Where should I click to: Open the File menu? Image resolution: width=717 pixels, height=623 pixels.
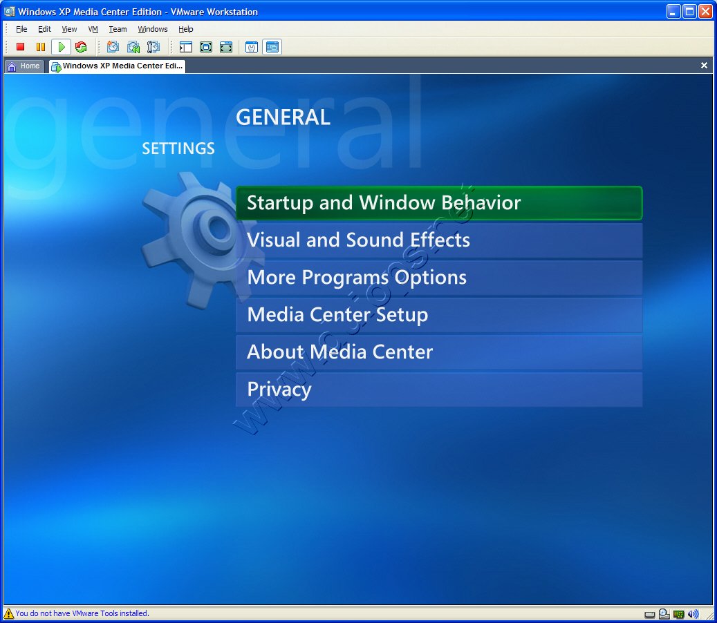[x=21, y=29]
